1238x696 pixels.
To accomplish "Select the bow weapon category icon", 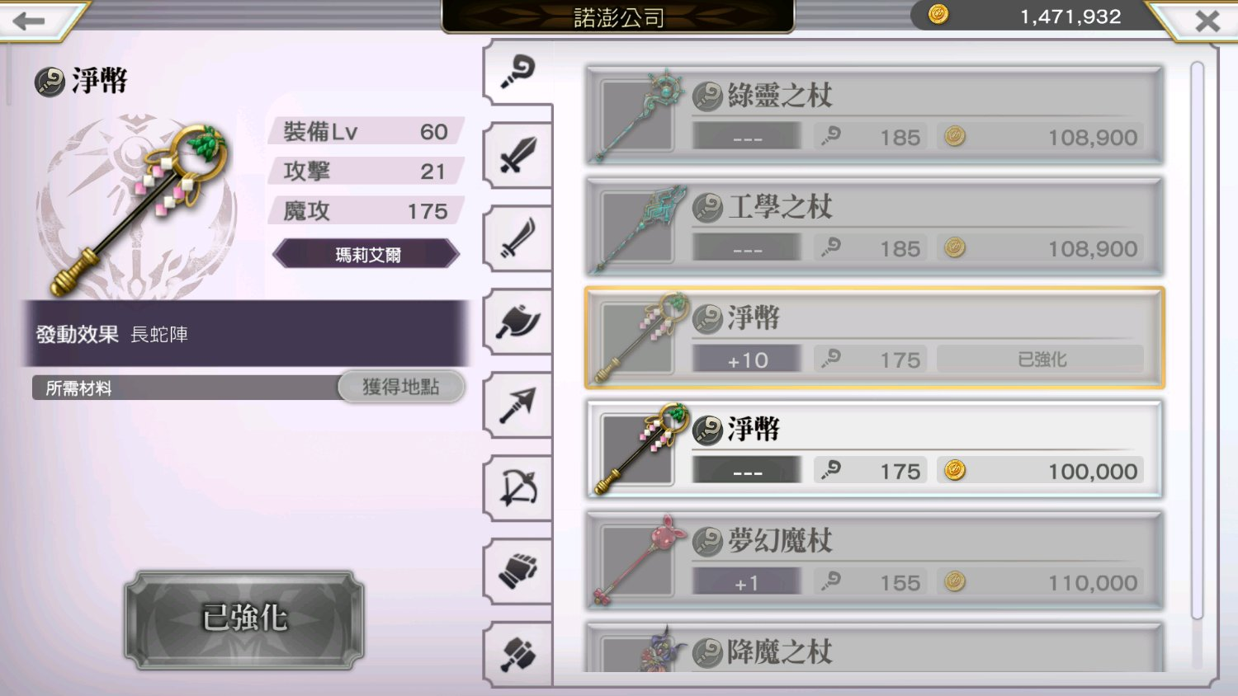I will [x=517, y=488].
